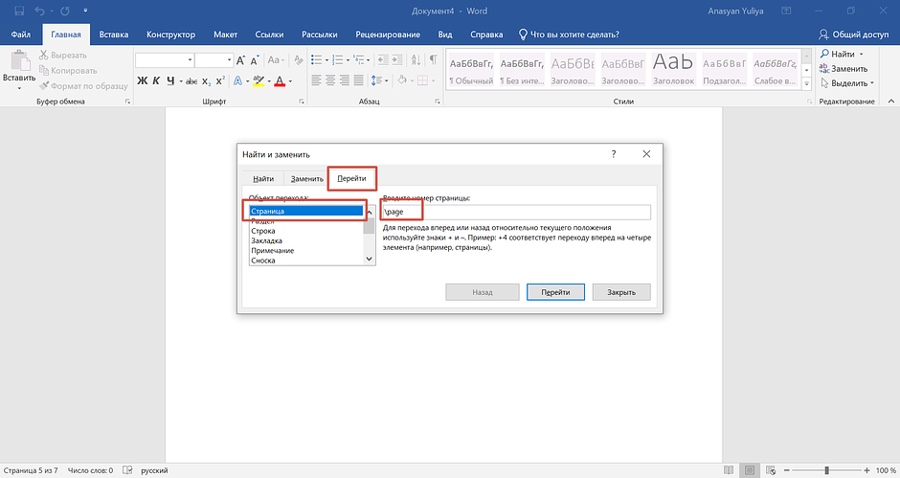Toggle Web Layout view in the status bar

pyautogui.click(x=775, y=470)
